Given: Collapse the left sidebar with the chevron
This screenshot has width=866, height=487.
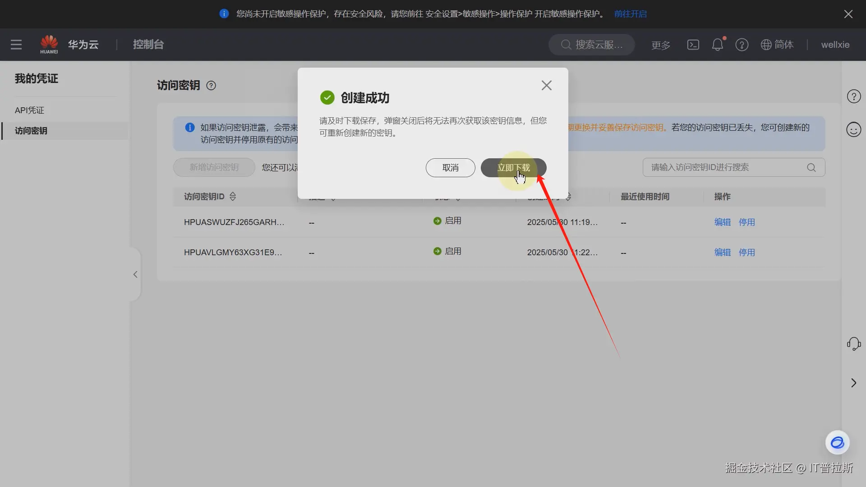Looking at the screenshot, I should 135,274.
